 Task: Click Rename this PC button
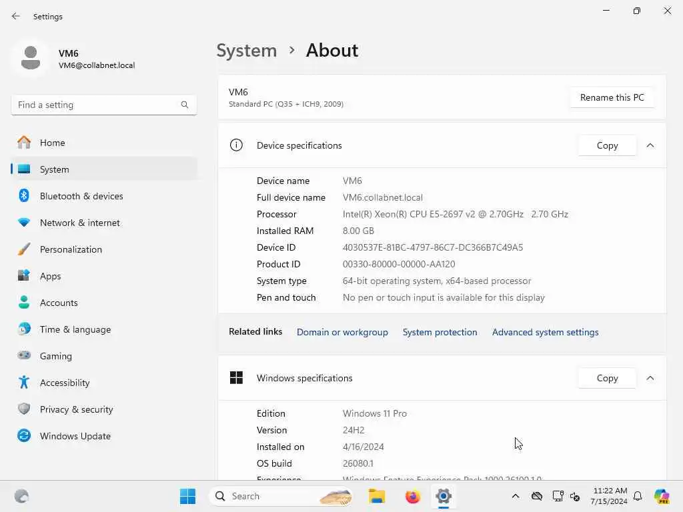612,97
